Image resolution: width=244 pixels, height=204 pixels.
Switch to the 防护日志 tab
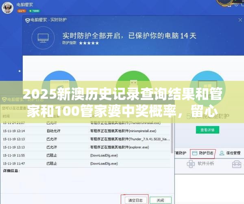coord(203,153)
